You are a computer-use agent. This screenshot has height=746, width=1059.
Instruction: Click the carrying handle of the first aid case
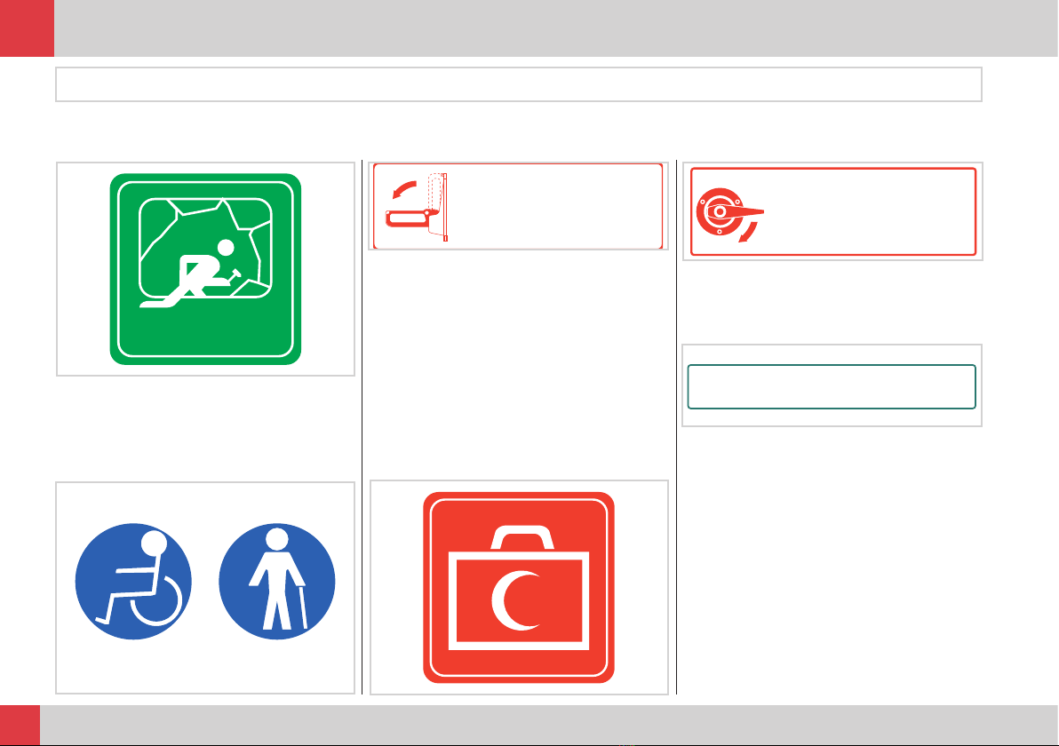[522, 537]
